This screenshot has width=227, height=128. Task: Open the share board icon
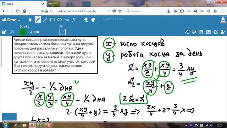tap(187, 32)
